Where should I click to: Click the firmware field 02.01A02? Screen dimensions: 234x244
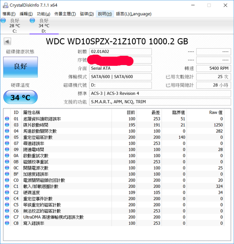[x=120, y=52]
